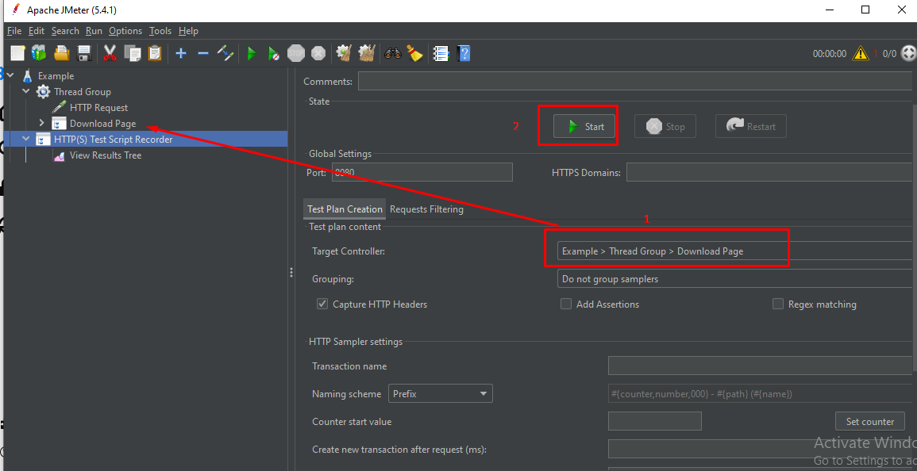Click the naming format pattern field
Viewport: 917px width, 471px height.
click(x=761, y=394)
